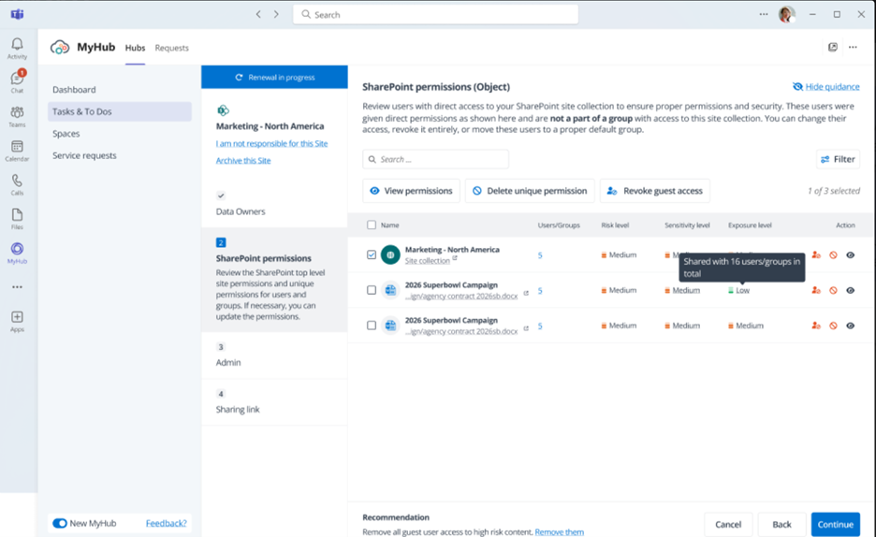Click the eye icon for Marketing - North America row
Image resolution: width=876 pixels, height=537 pixels.
click(x=850, y=255)
